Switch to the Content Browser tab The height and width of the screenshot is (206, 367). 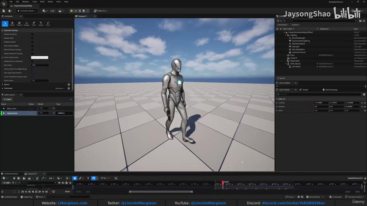click(x=10, y=174)
